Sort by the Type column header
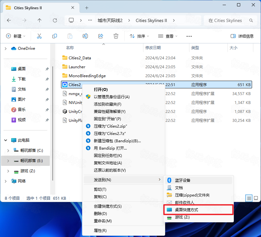Image resolution: width=261 pixels, height=237 pixels. click(x=195, y=48)
